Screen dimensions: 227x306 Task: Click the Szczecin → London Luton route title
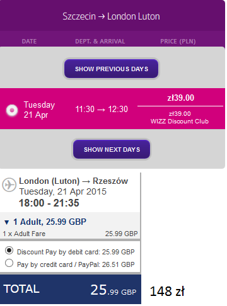[111, 16]
